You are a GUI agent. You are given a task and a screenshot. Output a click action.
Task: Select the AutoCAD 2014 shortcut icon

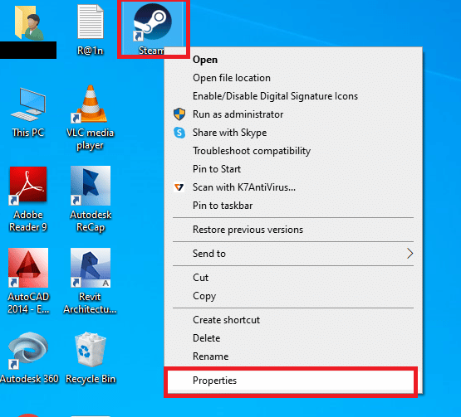(28, 268)
